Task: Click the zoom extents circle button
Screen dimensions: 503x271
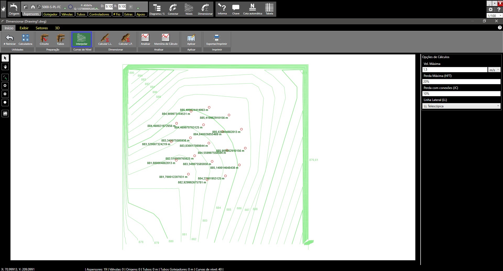Action: 5,103
